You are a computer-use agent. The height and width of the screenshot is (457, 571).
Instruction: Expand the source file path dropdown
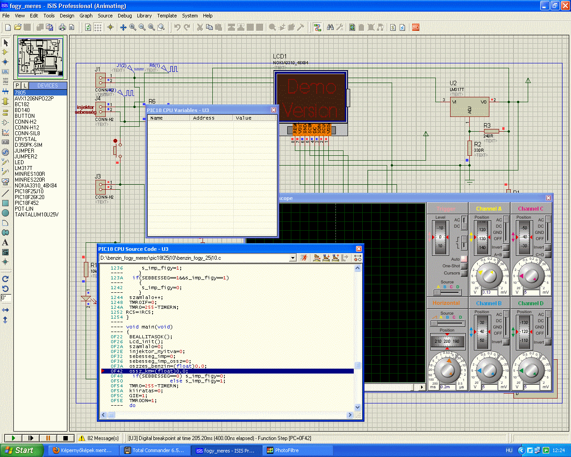293,258
